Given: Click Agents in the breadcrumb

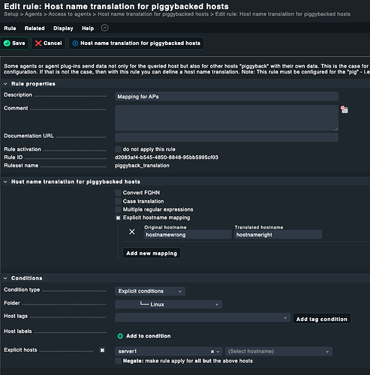Looking at the screenshot, I should 33,14.
